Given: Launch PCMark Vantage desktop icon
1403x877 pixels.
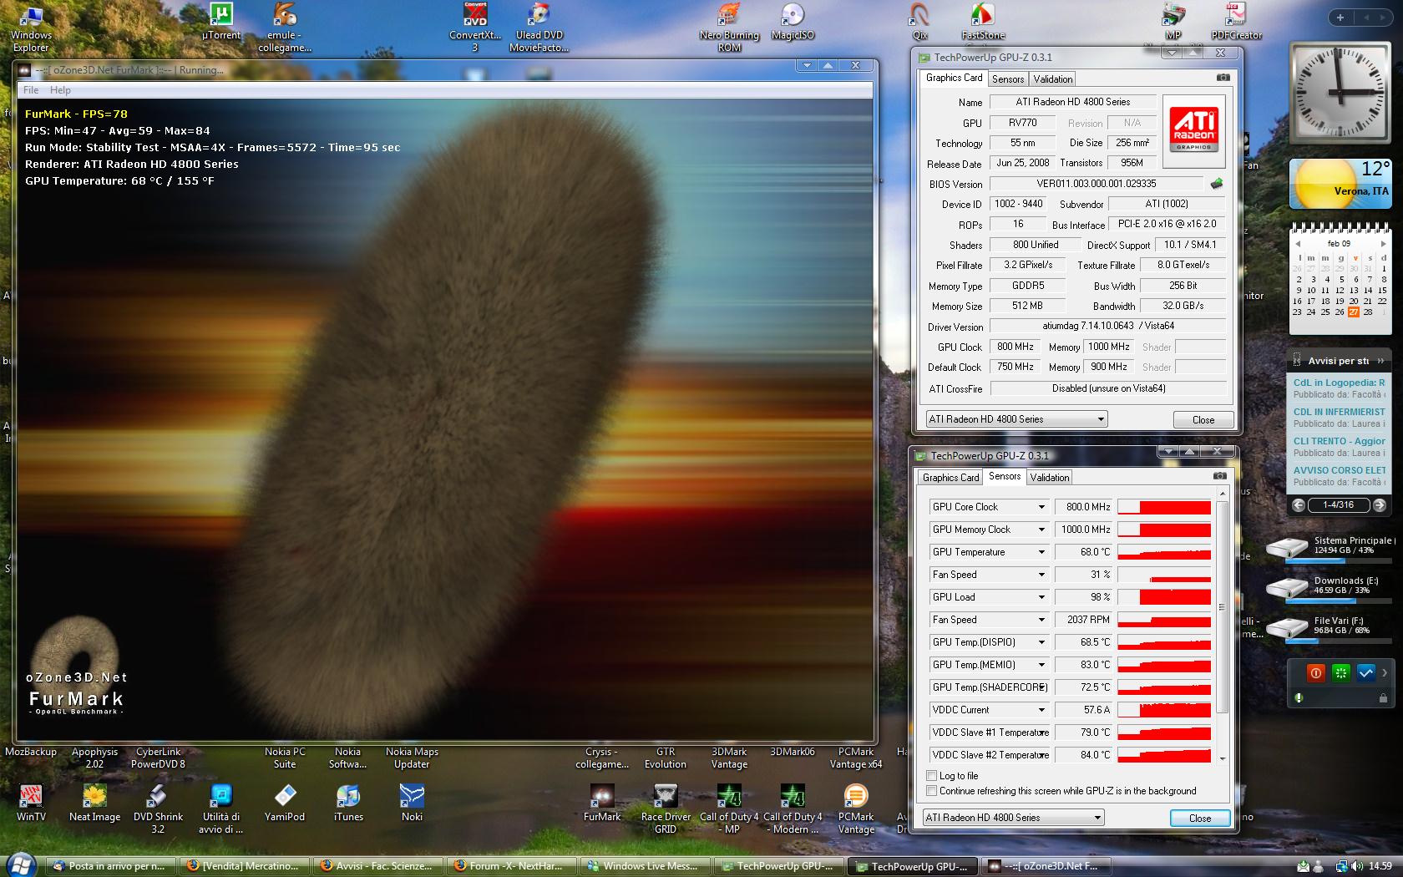Looking at the screenshot, I should [x=856, y=809].
